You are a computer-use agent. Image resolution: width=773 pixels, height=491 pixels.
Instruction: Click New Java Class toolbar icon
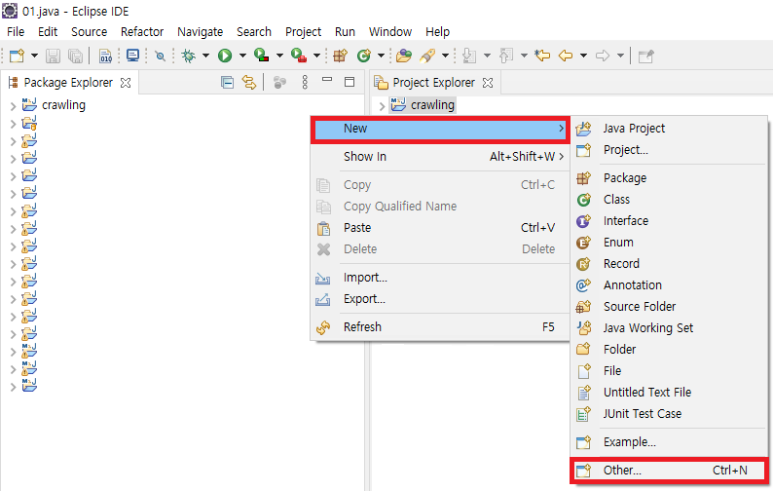coord(364,56)
